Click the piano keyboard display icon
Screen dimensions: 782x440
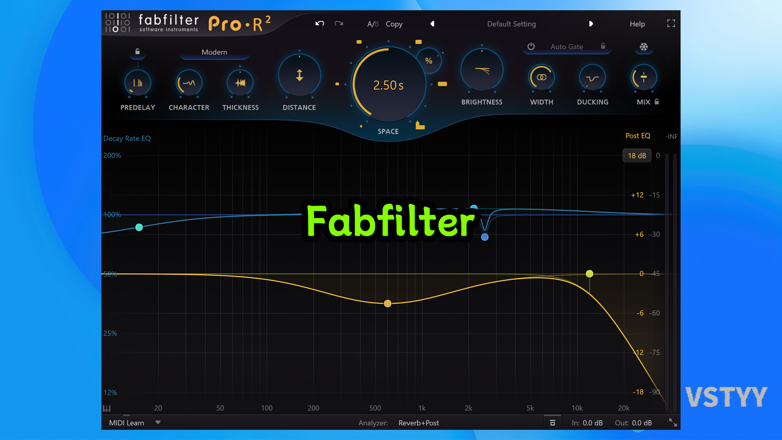[107, 408]
